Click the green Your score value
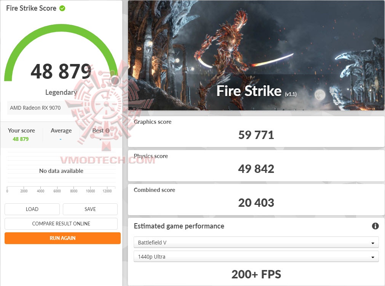This screenshot has width=385, height=286. [21, 139]
